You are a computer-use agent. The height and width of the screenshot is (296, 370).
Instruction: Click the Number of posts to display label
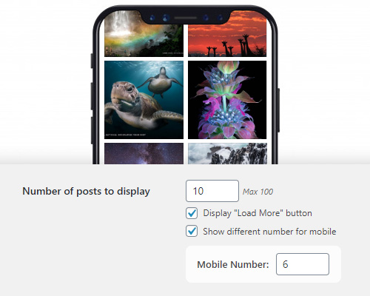(86, 192)
